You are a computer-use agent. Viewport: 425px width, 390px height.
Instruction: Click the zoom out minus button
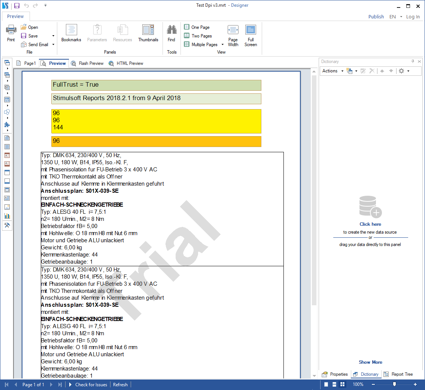coord(373,384)
